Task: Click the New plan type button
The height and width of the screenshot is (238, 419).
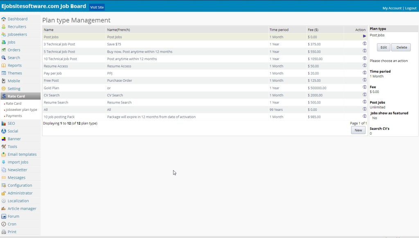Action: pyautogui.click(x=358, y=130)
